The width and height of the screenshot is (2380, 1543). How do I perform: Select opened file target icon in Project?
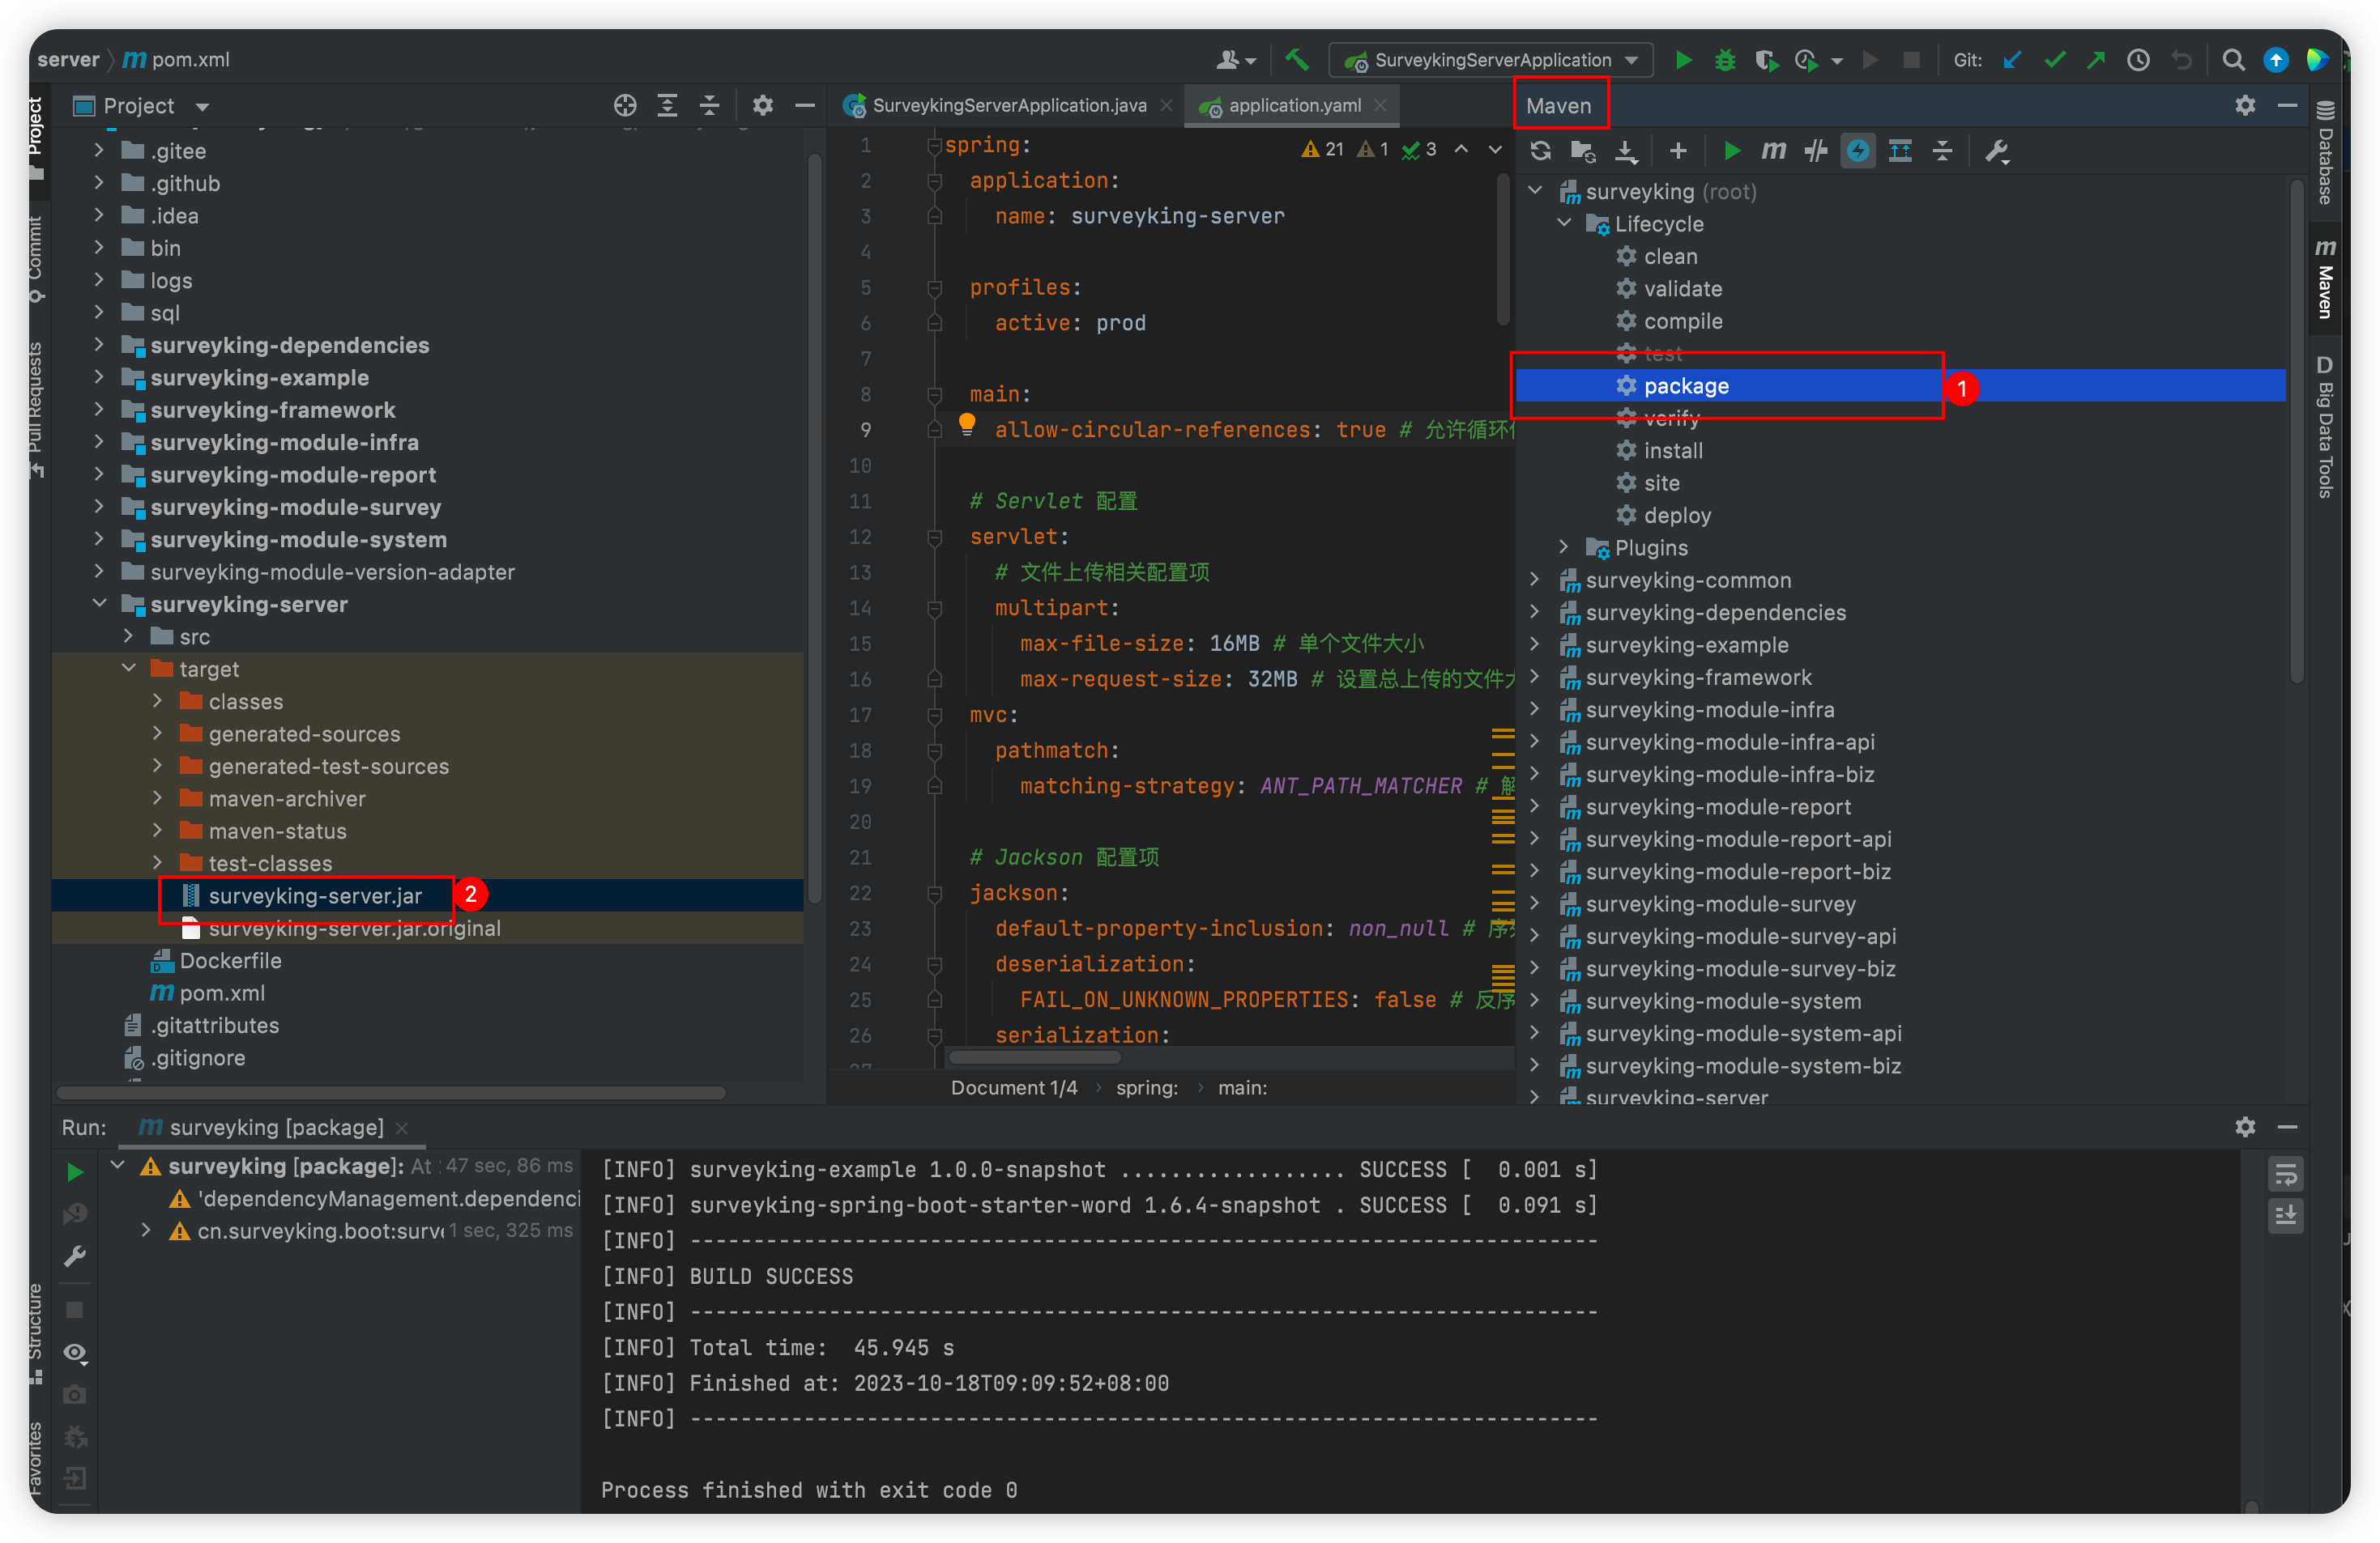tap(625, 106)
